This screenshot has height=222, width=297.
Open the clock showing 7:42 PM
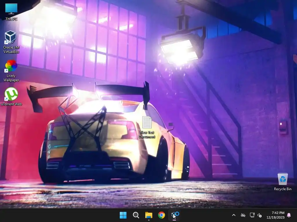click(276, 215)
